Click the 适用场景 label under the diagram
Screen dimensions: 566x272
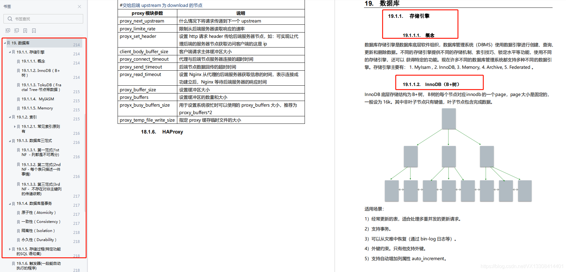pos(374,209)
